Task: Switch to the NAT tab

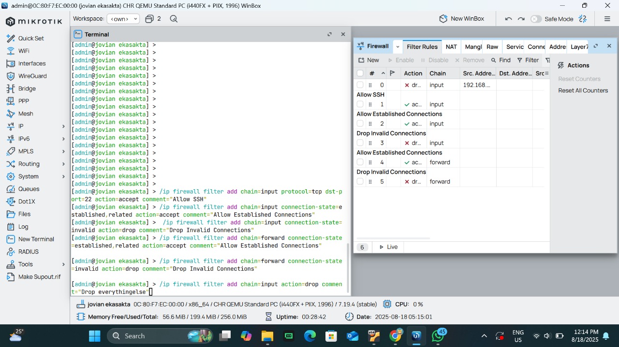Action: coord(451,47)
